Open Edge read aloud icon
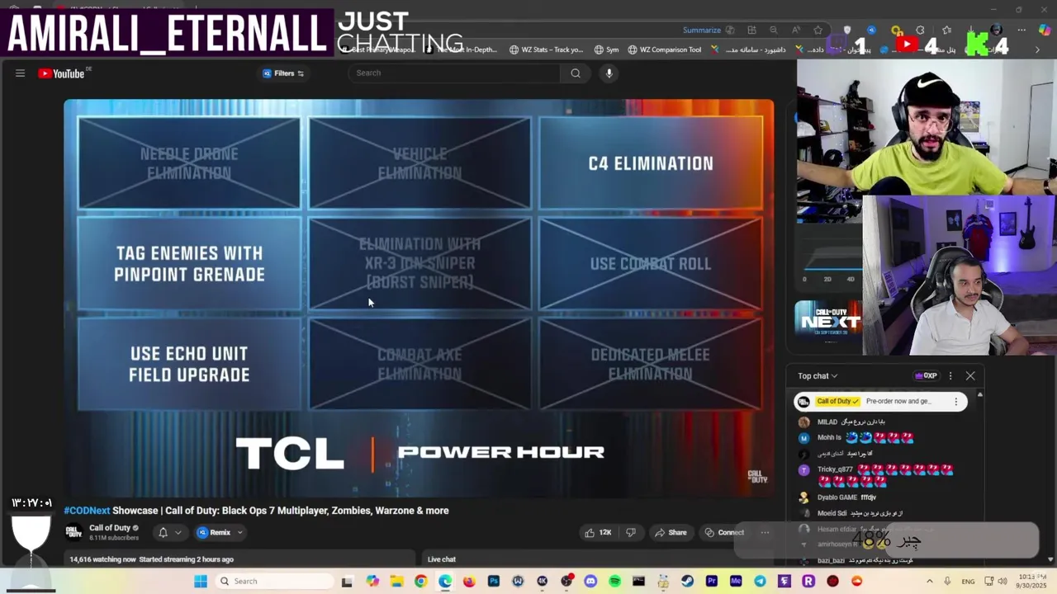Image resolution: width=1057 pixels, height=594 pixels. click(796, 30)
